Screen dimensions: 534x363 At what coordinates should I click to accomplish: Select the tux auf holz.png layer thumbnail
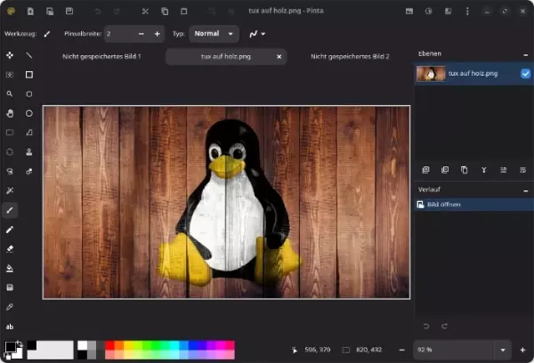[x=431, y=74]
